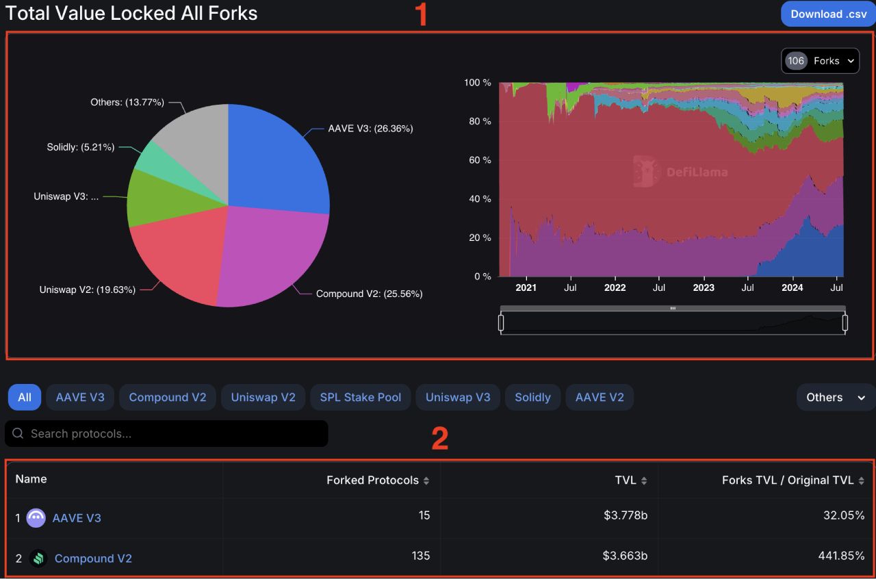
Task: Sort by Forks TVL / Original TVL arrows
Action: pyautogui.click(x=861, y=480)
